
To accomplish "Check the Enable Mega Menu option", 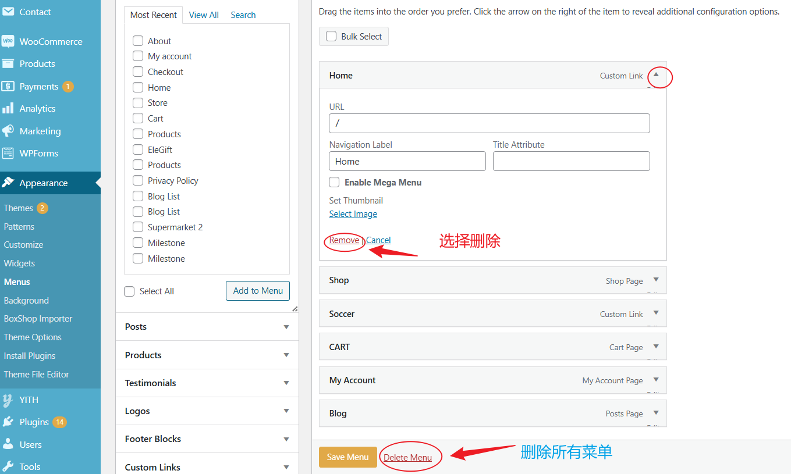I will [334, 182].
